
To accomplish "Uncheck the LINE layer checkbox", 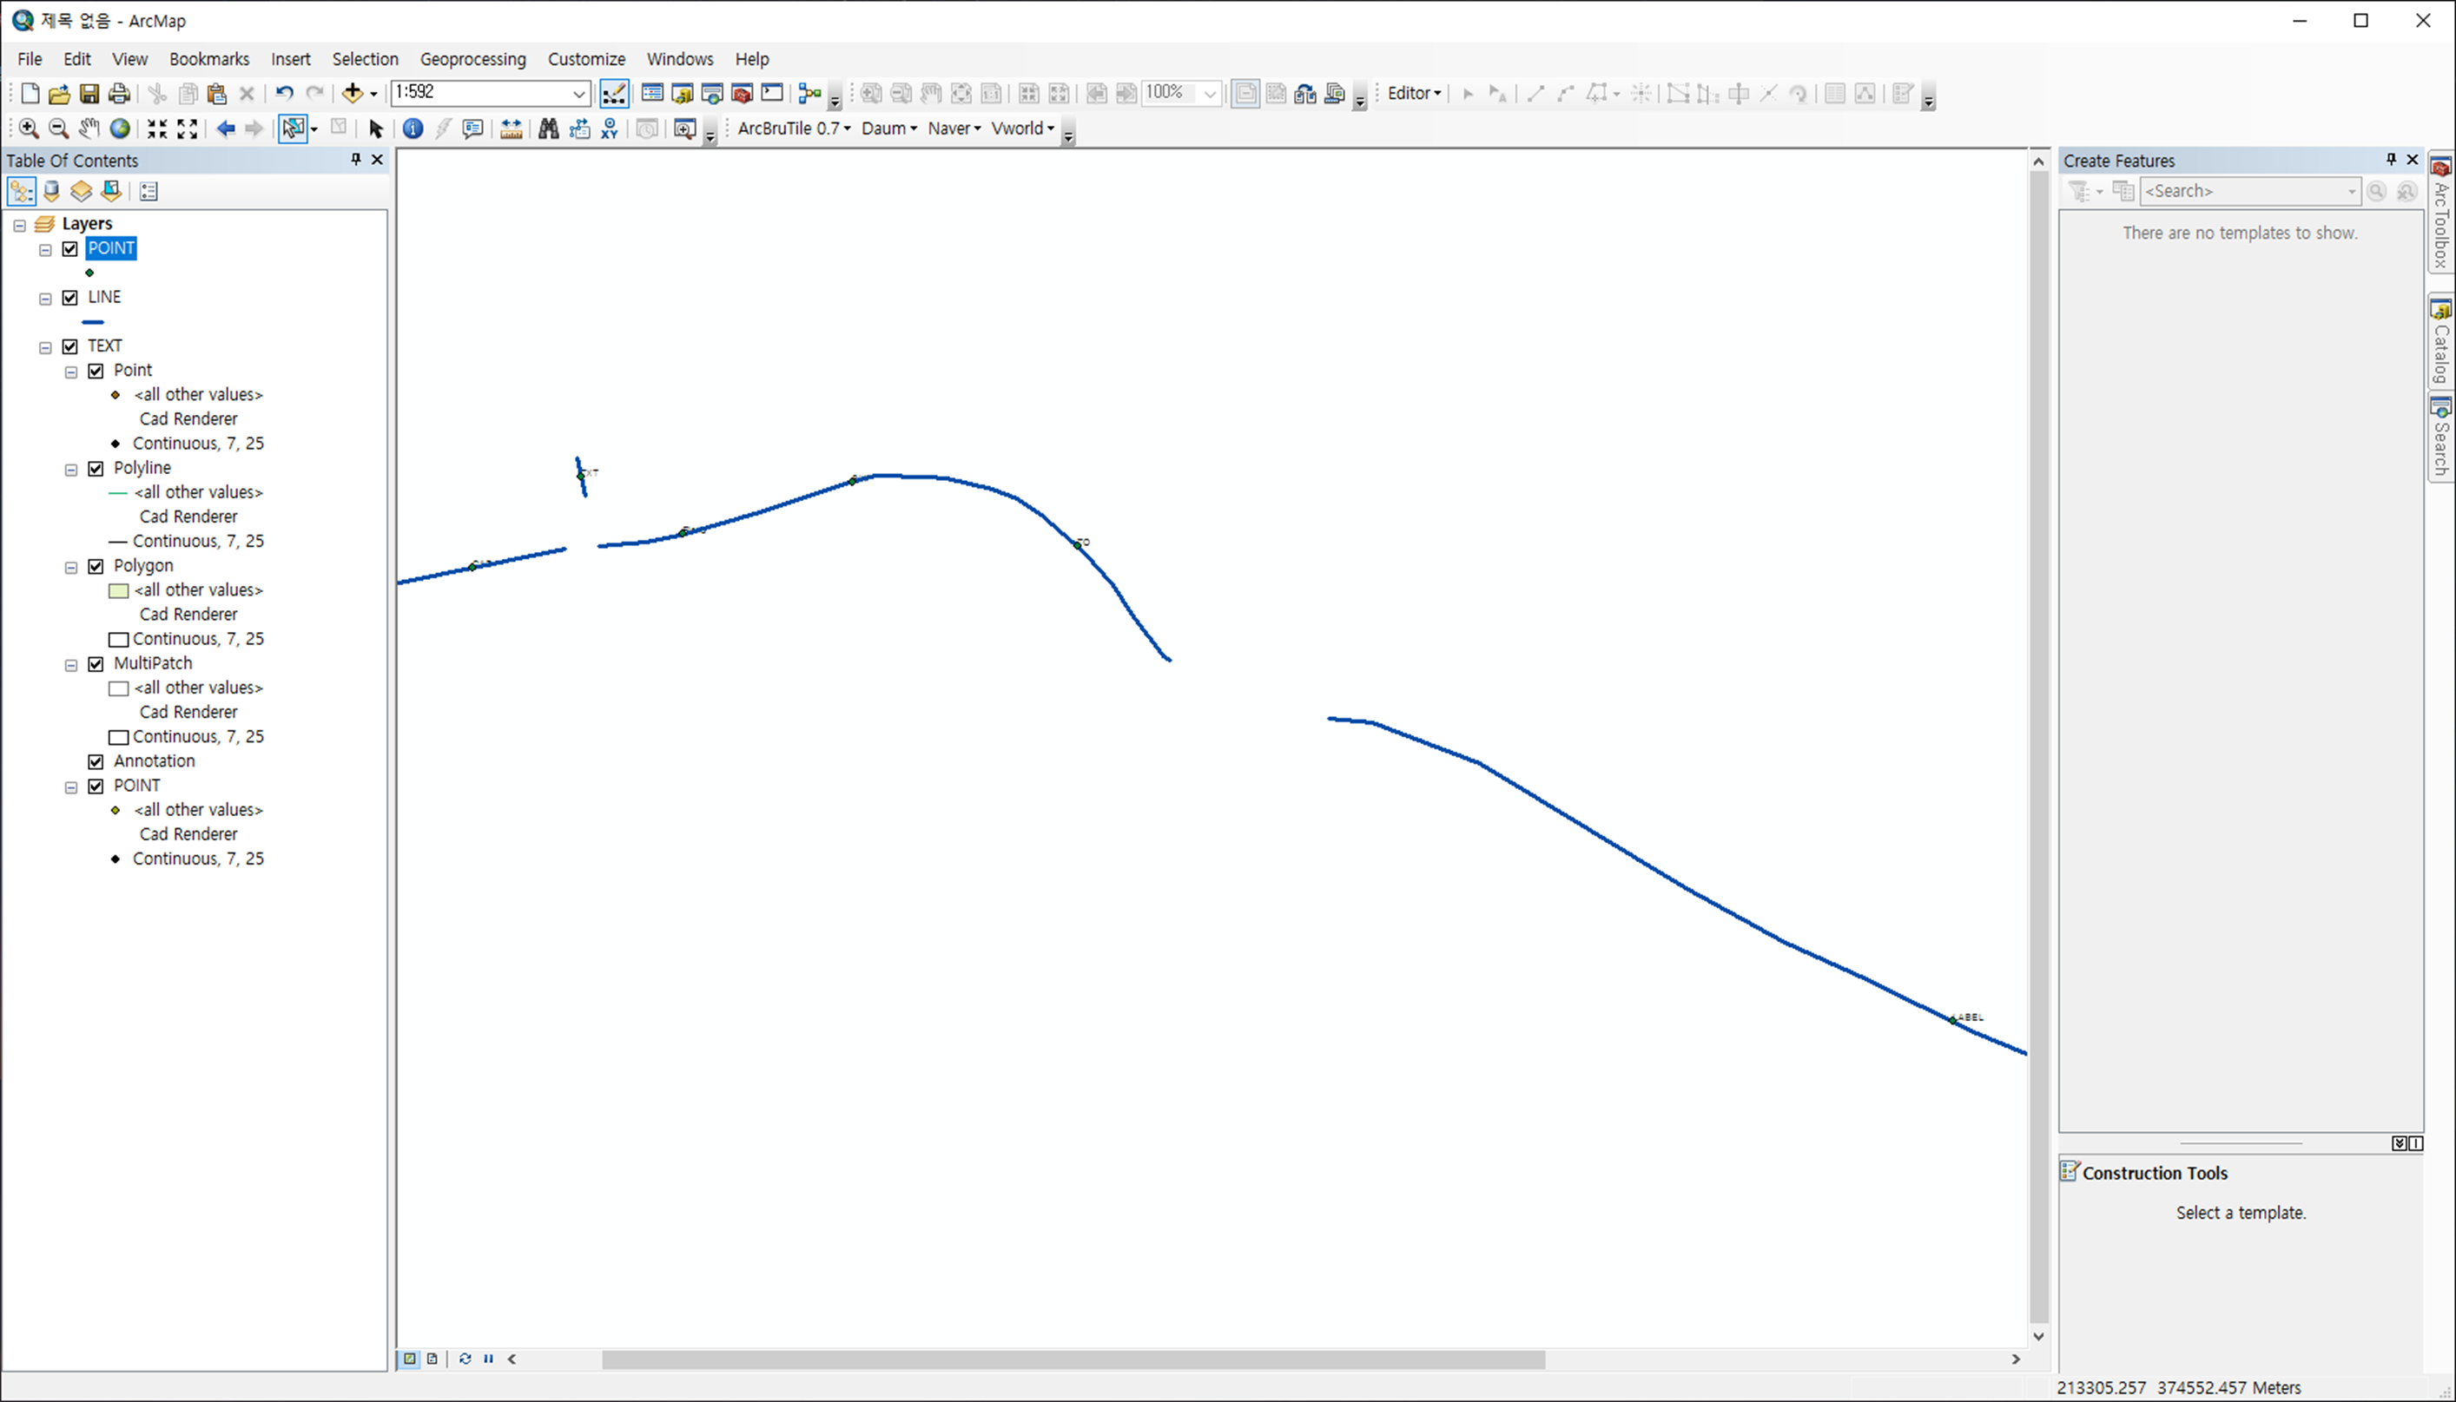I will [70, 298].
